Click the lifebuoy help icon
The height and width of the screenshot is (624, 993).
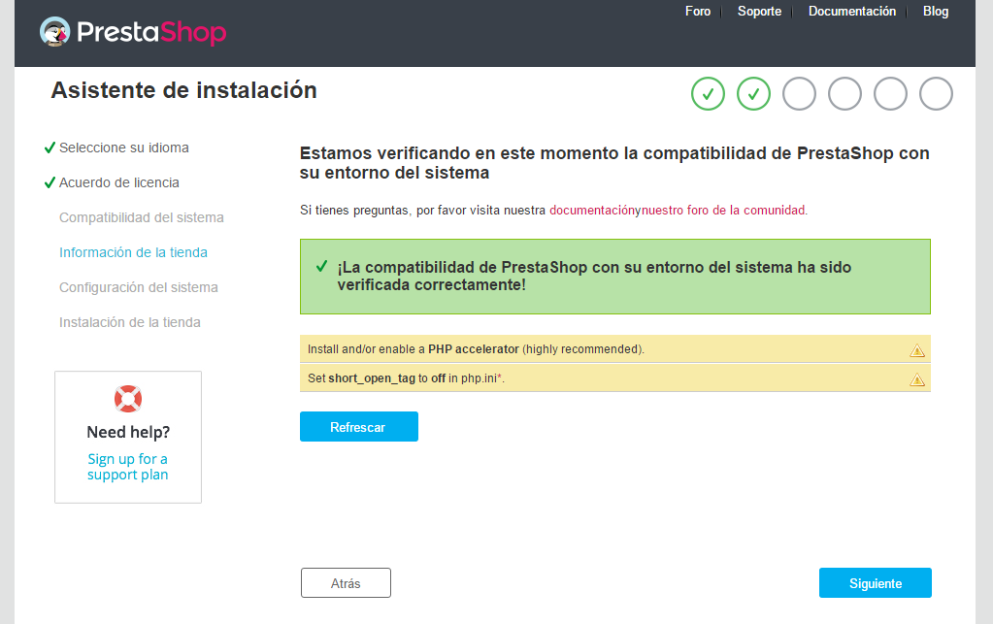point(128,399)
